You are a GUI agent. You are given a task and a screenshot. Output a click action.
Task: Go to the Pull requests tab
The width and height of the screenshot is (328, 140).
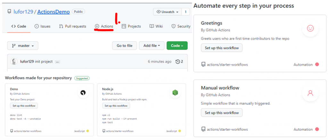pos(73,26)
